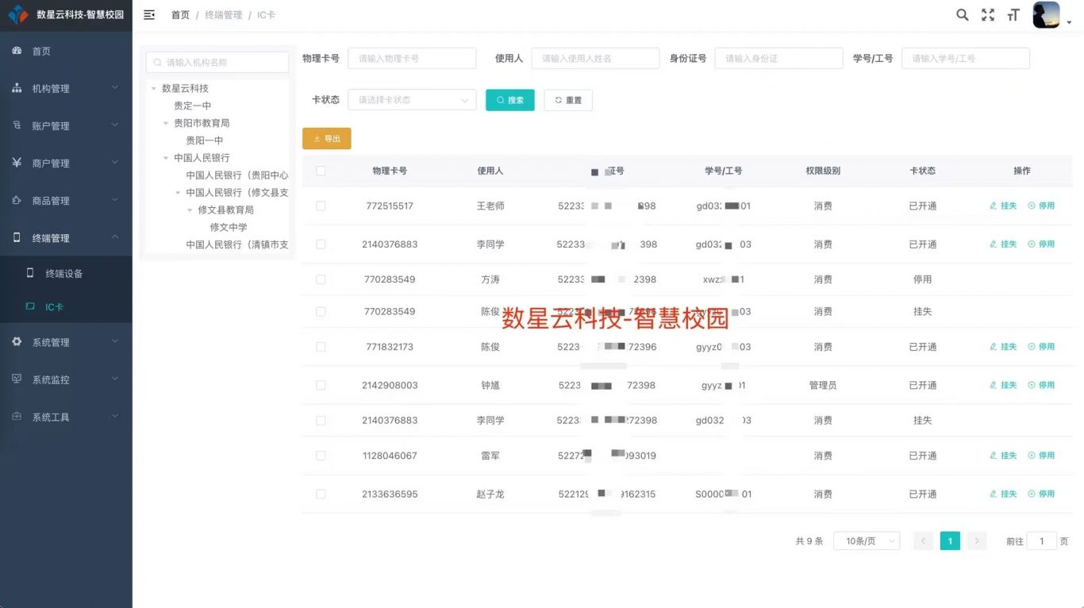Expand the 商户管理 sidebar menu
1084x608 pixels.
tap(66, 163)
